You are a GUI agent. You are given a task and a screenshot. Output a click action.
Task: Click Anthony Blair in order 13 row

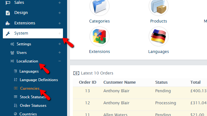click(116, 91)
